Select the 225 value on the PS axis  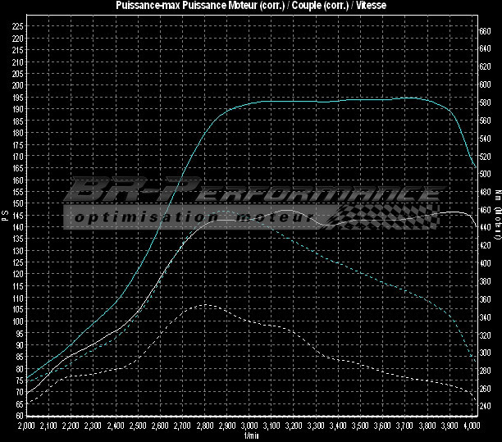click(18, 25)
